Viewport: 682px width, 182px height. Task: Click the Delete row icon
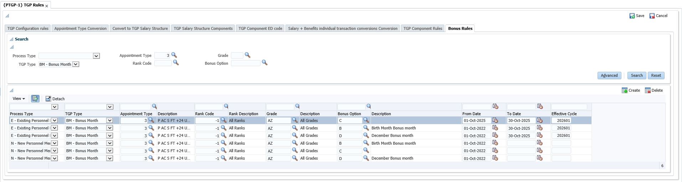(648, 91)
